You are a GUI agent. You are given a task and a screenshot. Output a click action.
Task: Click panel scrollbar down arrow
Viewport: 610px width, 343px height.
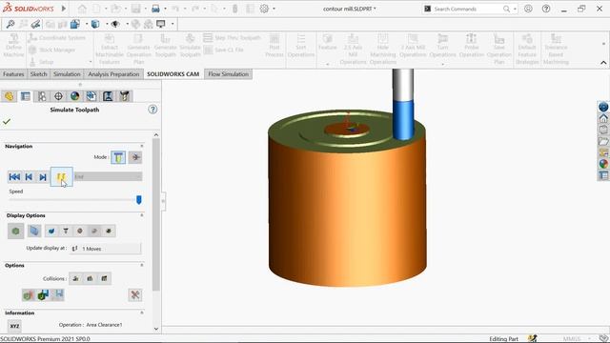(x=156, y=329)
